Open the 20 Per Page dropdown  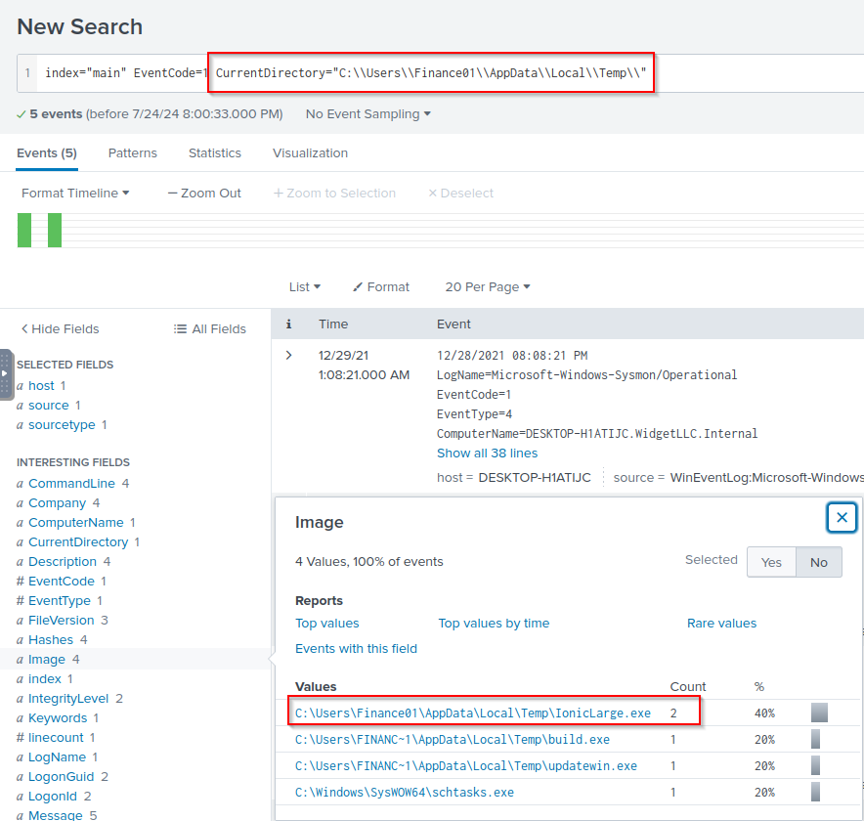tap(487, 287)
